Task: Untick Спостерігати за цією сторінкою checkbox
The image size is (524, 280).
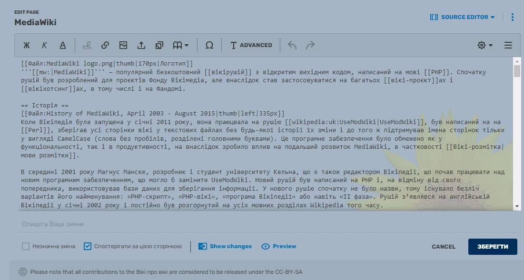Action: click(x=88, y=246)
